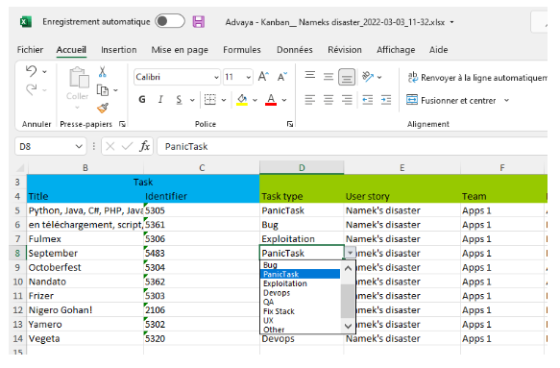Open the Mise en page tab

(180, 50)
